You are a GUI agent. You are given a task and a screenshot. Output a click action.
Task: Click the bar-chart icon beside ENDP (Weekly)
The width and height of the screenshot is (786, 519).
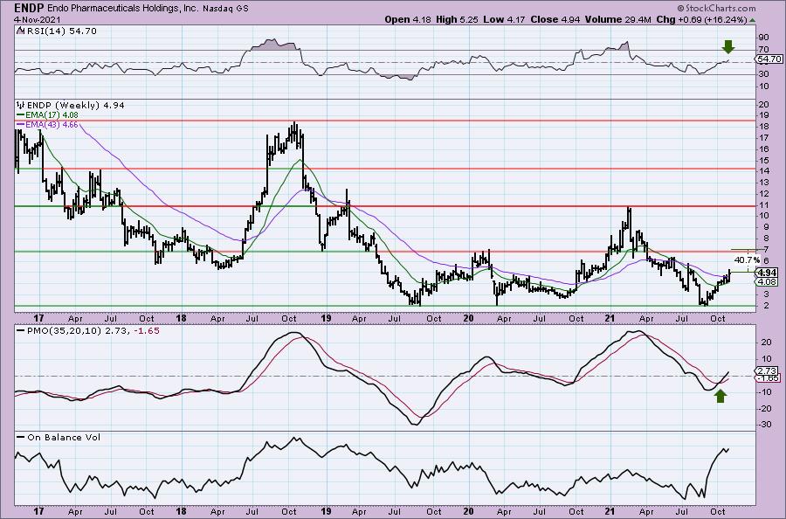(21, 106)
